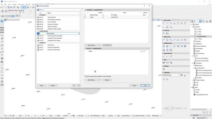Toggle the All Layers eye visibility icon
212x119 pixels.
(x=20, y=12)
